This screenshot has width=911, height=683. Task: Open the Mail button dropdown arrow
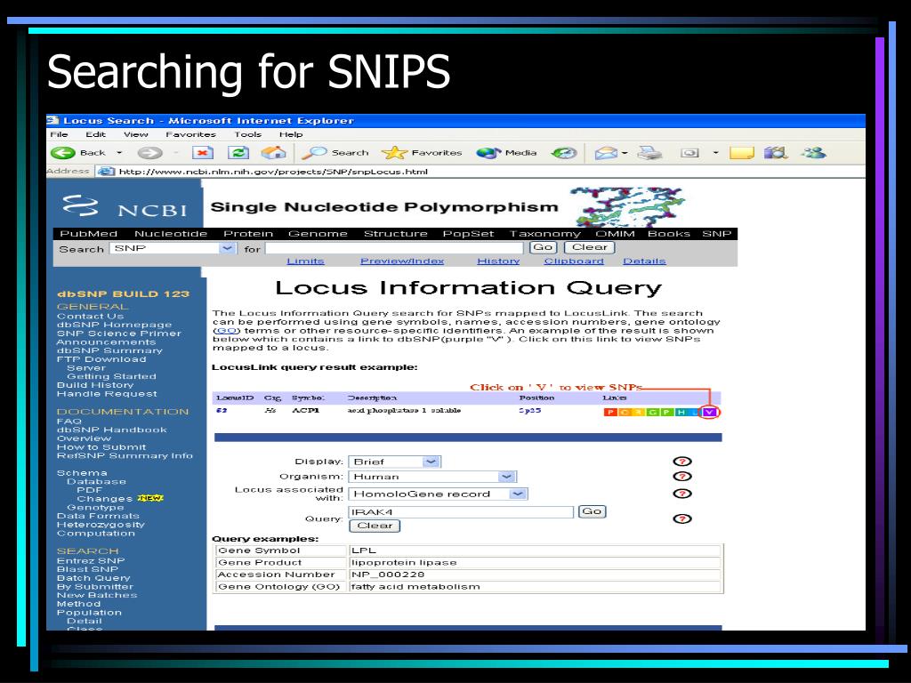(625, 153)
